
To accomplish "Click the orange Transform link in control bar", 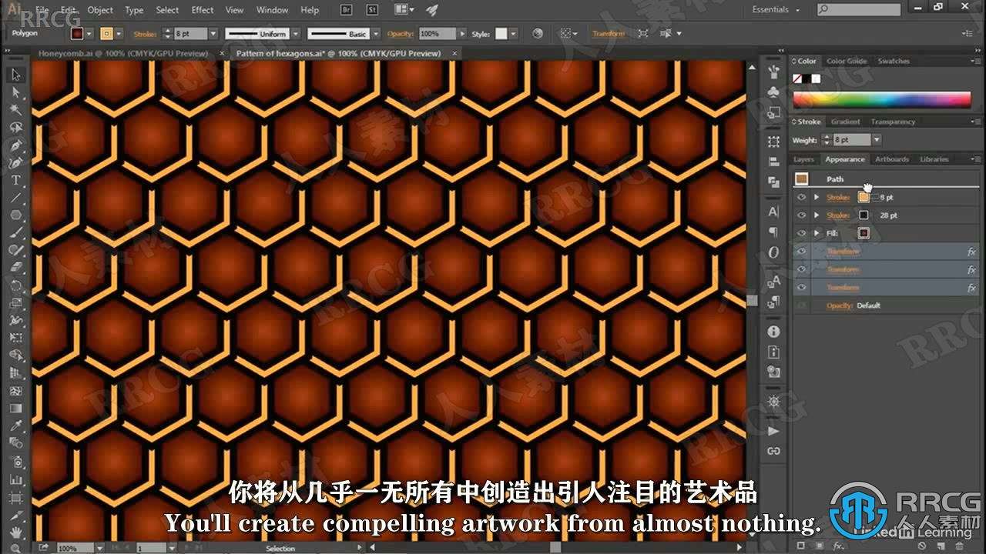I will point(609,34).
